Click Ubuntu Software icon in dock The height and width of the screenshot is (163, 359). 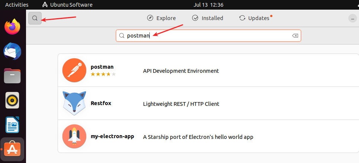(x=12, y=149)
